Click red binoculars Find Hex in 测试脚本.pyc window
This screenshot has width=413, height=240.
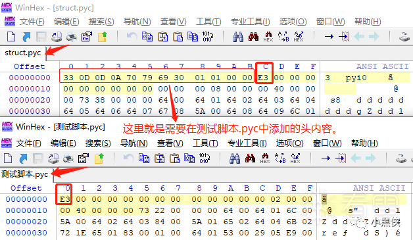pyautogui.click(x=250, y=158)
